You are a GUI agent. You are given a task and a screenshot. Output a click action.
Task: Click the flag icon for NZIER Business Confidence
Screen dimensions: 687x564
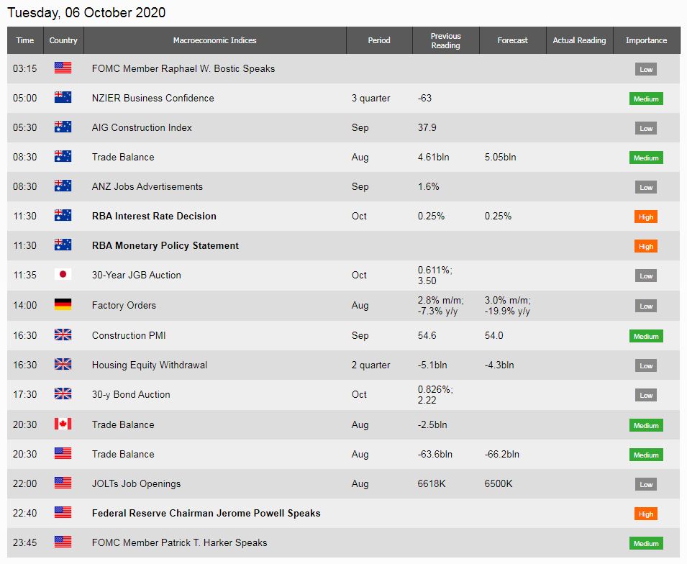pyautogui.click(x=63, y=97)
